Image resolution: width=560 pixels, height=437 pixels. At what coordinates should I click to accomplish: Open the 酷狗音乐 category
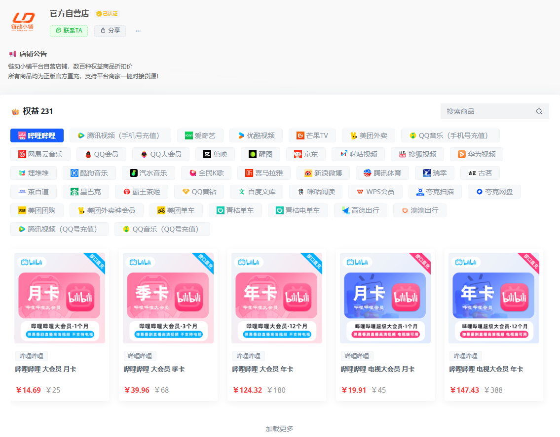click(x=89, y=173)
